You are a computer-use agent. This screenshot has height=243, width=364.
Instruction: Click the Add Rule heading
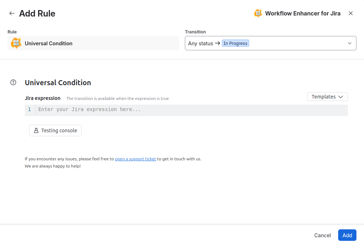point(37,14)
